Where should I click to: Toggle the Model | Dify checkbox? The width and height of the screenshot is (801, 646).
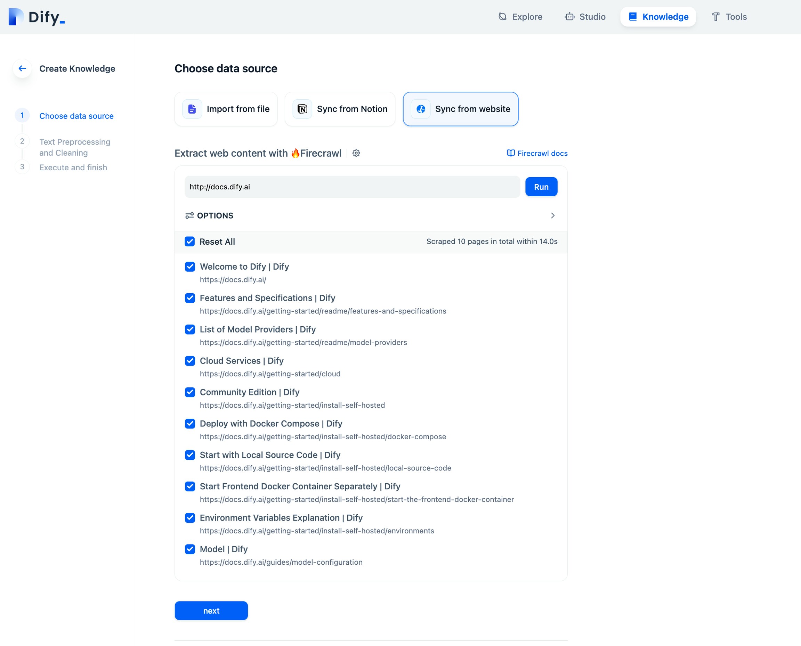click(190, 549)
